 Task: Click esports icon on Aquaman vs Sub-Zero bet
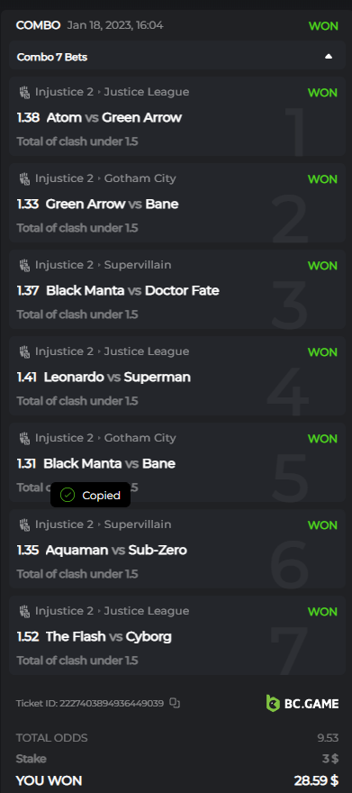24,524
